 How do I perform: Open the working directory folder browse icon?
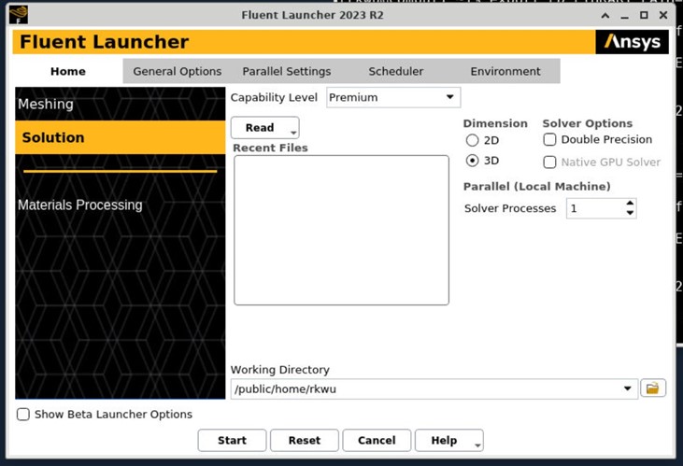click(652, 388)
